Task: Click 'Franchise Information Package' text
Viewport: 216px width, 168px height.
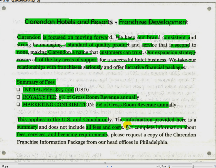Action: tap(51, 142)
